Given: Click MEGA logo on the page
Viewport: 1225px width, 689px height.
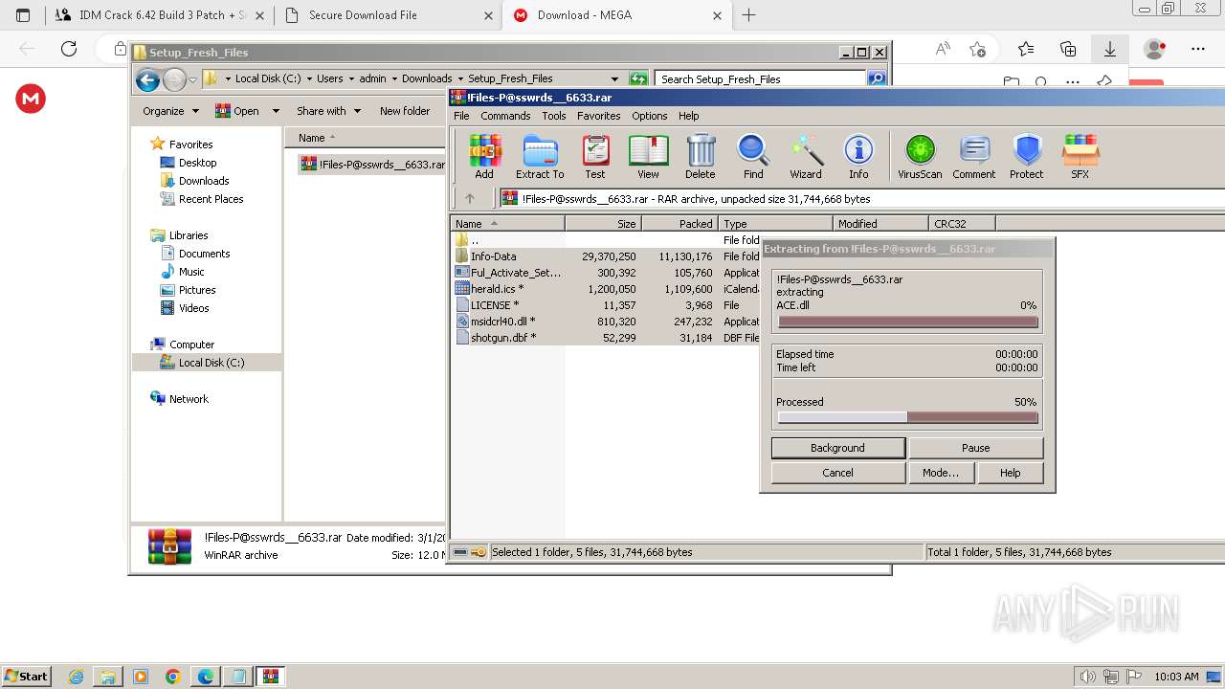Looking at the screenshot, I should click(x=31, y=98).
